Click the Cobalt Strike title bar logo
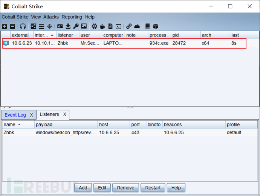Screen dimensions: 260x196 point(7,6)
